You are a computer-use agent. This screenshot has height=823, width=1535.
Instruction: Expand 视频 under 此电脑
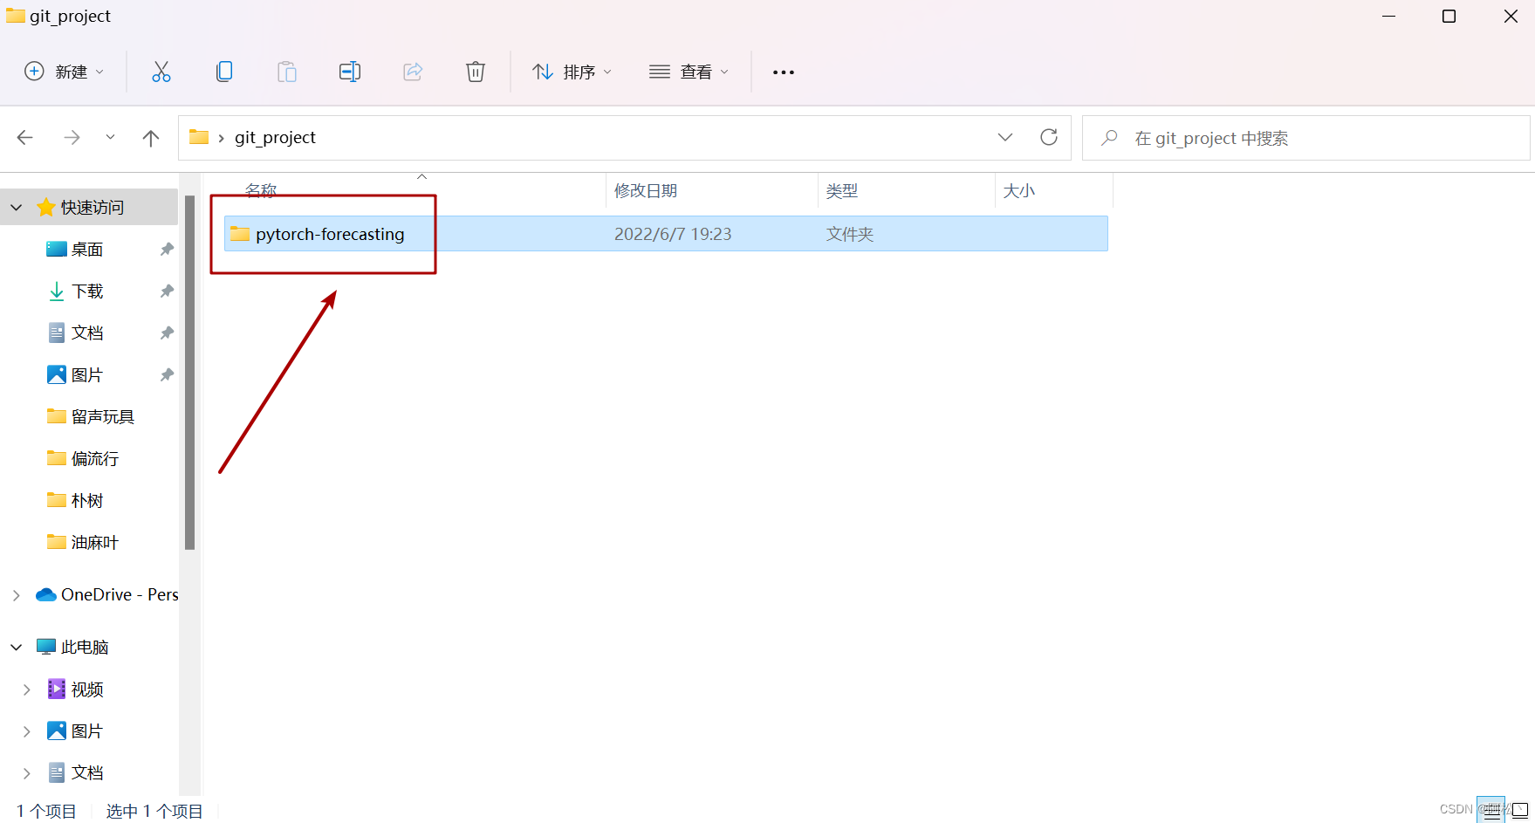click(27, 689)
